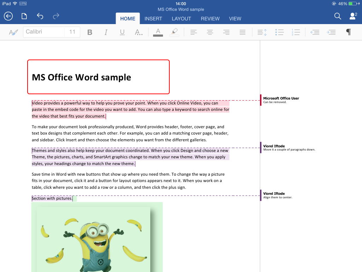Click the paragraph starting 'Video provides a powerful'
Image resolution: width=362 pixels, height=272 pixels.
(130, 110)
